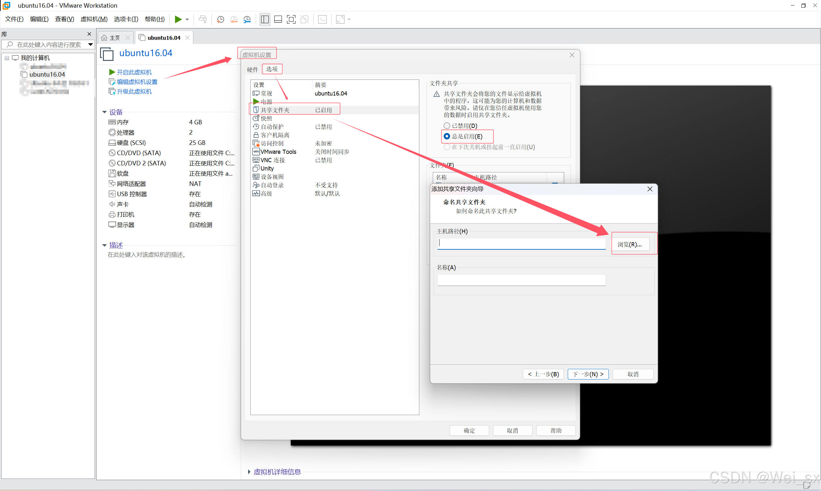Open the console view toolbar icon
Image resolution: width=821 pixels, height=491 pixels.
click(322, 20)
